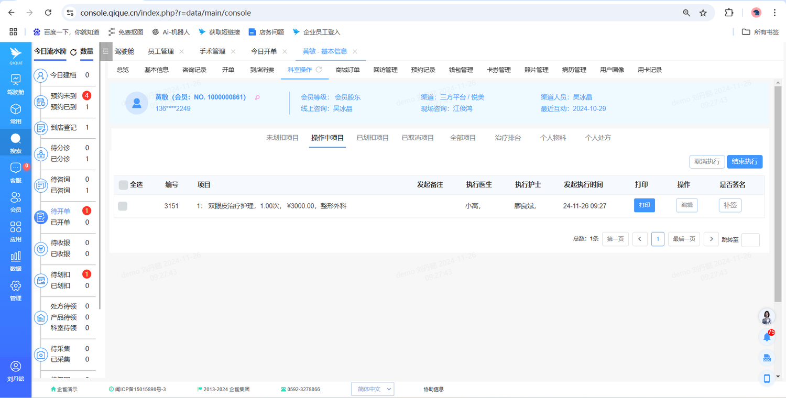Viewport: 786px width, 398px height.
Task: Click the refresh icon beside 今日流水牌
Action: click(x=73, y=52)
